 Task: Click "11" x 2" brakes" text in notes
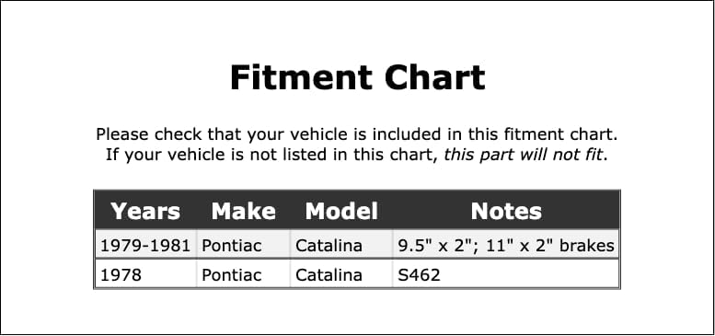(x=550, y=246)
